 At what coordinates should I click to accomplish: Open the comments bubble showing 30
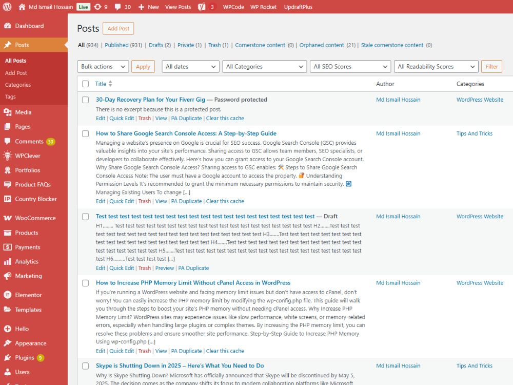tap(117, 7)
